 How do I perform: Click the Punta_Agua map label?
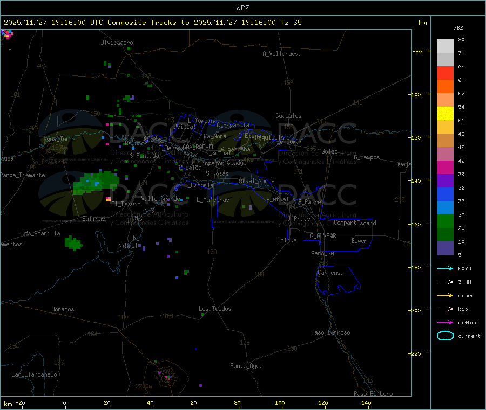[x=246, y=366]
